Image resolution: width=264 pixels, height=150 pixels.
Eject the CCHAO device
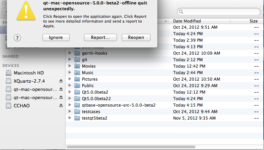pos(61,106)
